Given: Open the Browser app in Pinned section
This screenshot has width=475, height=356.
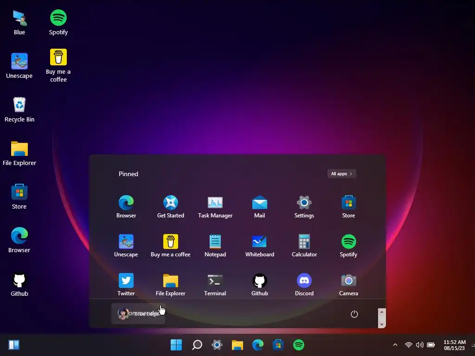Looking at the screenshot, I should (x=126, y=207).
